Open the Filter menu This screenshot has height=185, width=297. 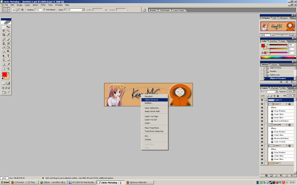pos(43,5)
